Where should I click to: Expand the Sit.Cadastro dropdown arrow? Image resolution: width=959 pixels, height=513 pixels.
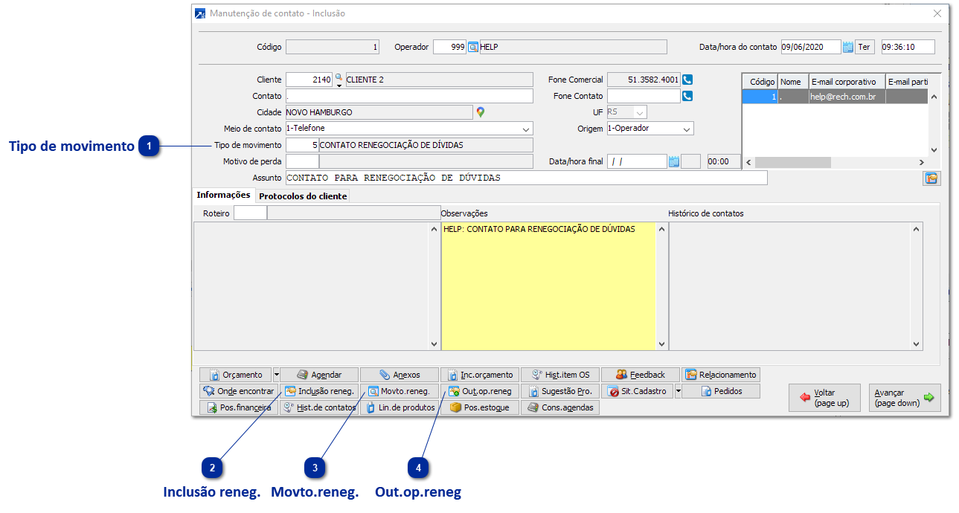point(678,391)
